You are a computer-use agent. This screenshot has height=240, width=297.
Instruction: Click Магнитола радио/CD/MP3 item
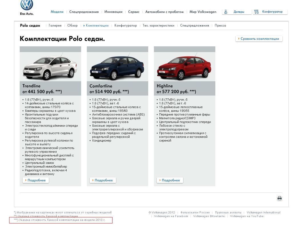pos(177,118)
